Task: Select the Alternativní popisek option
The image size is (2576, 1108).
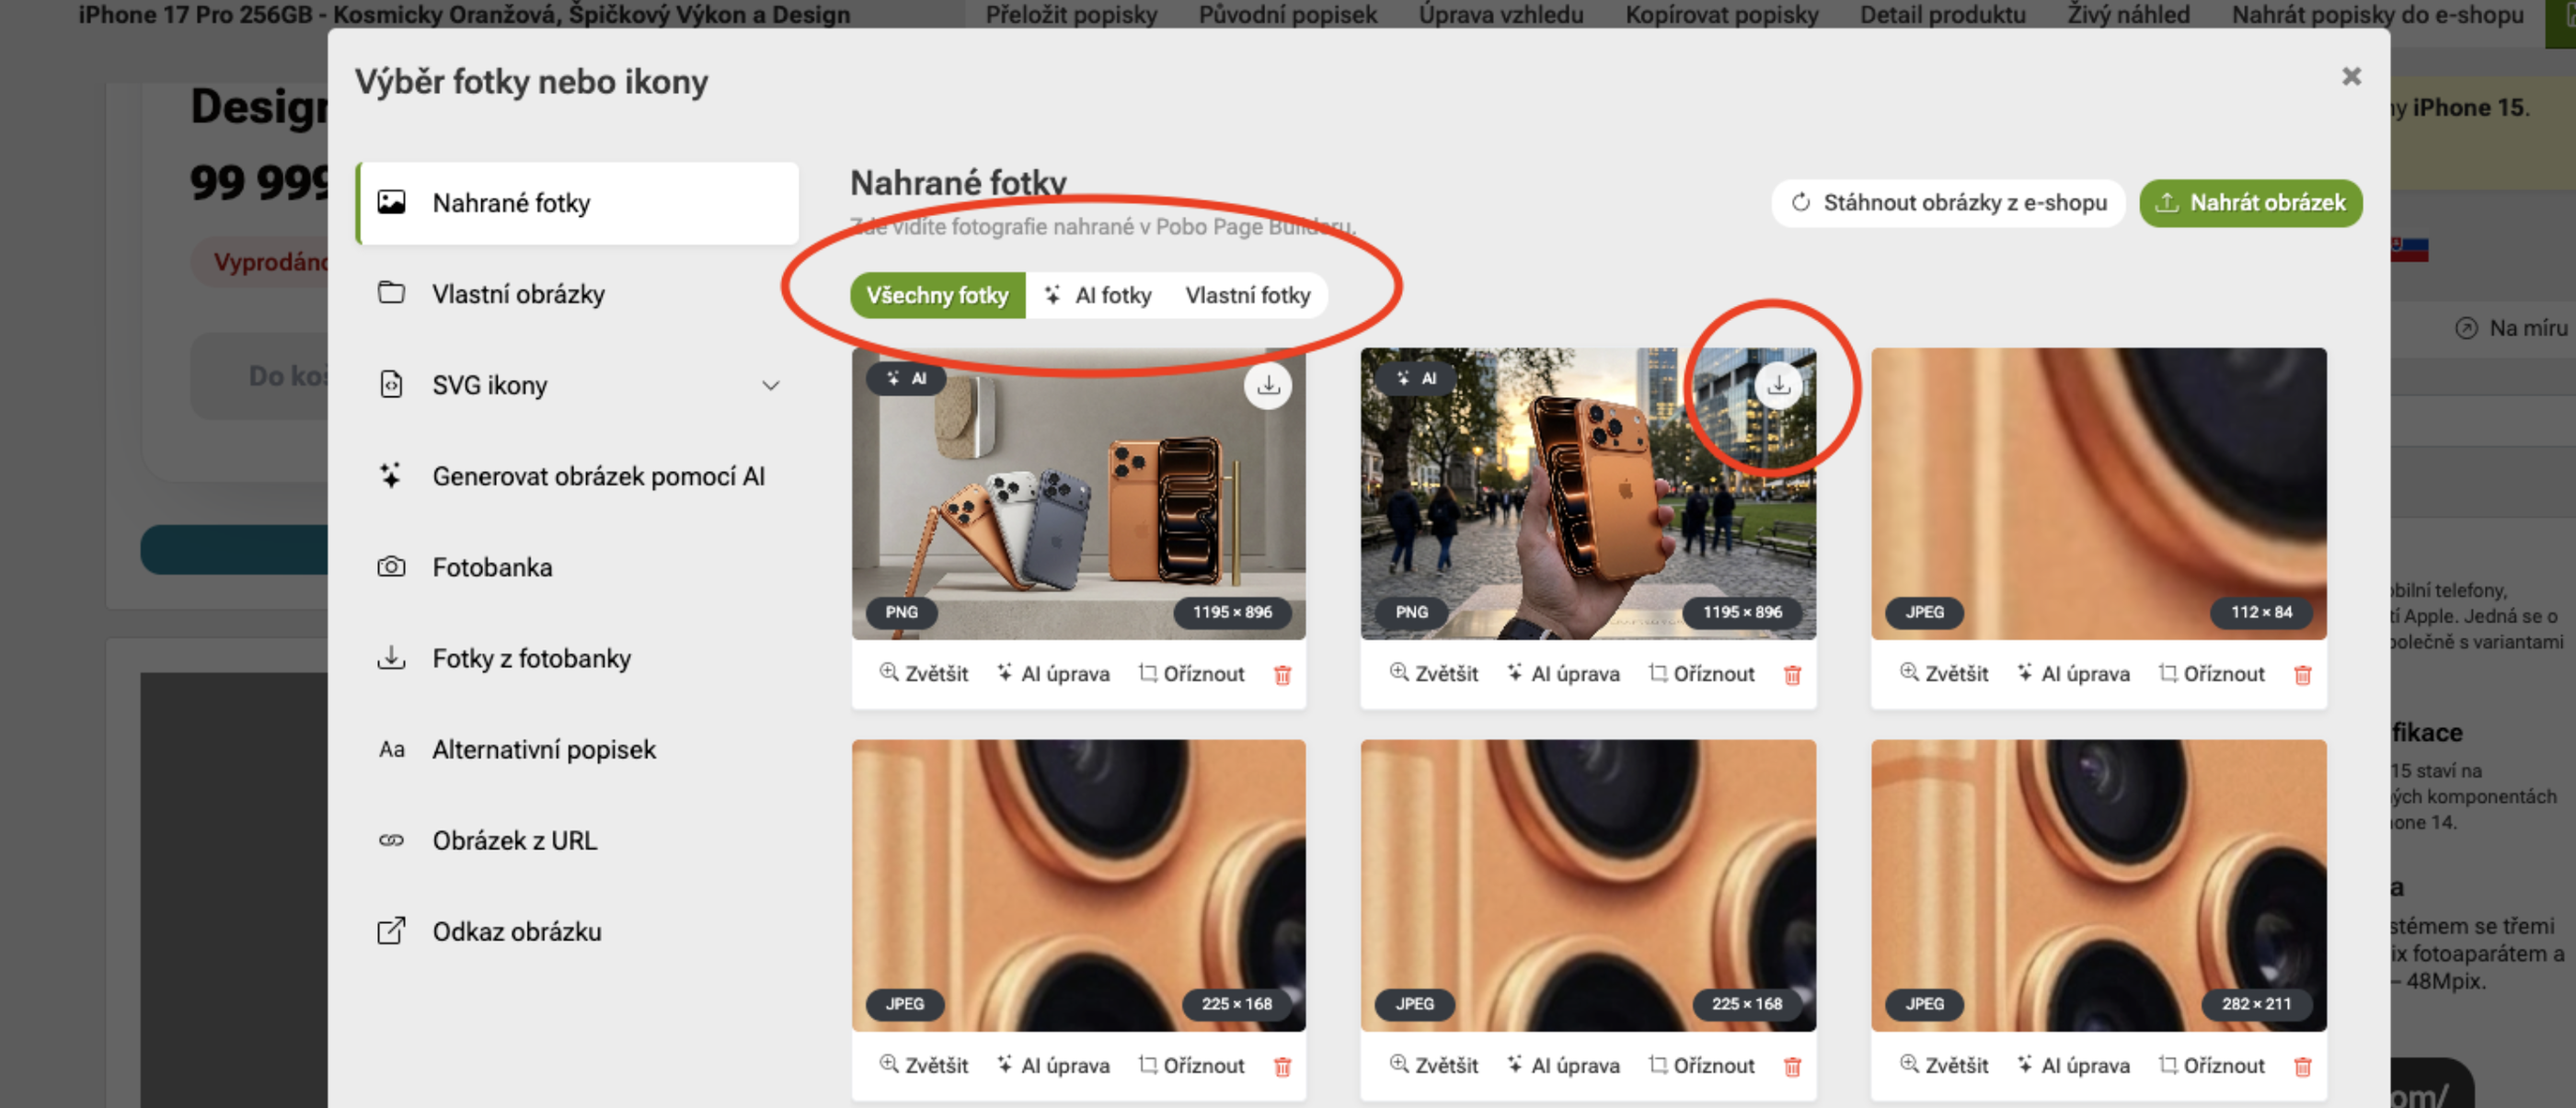Action: click(x=578, y=749)
